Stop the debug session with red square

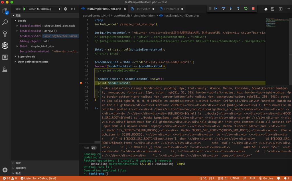tap(253, 9)
